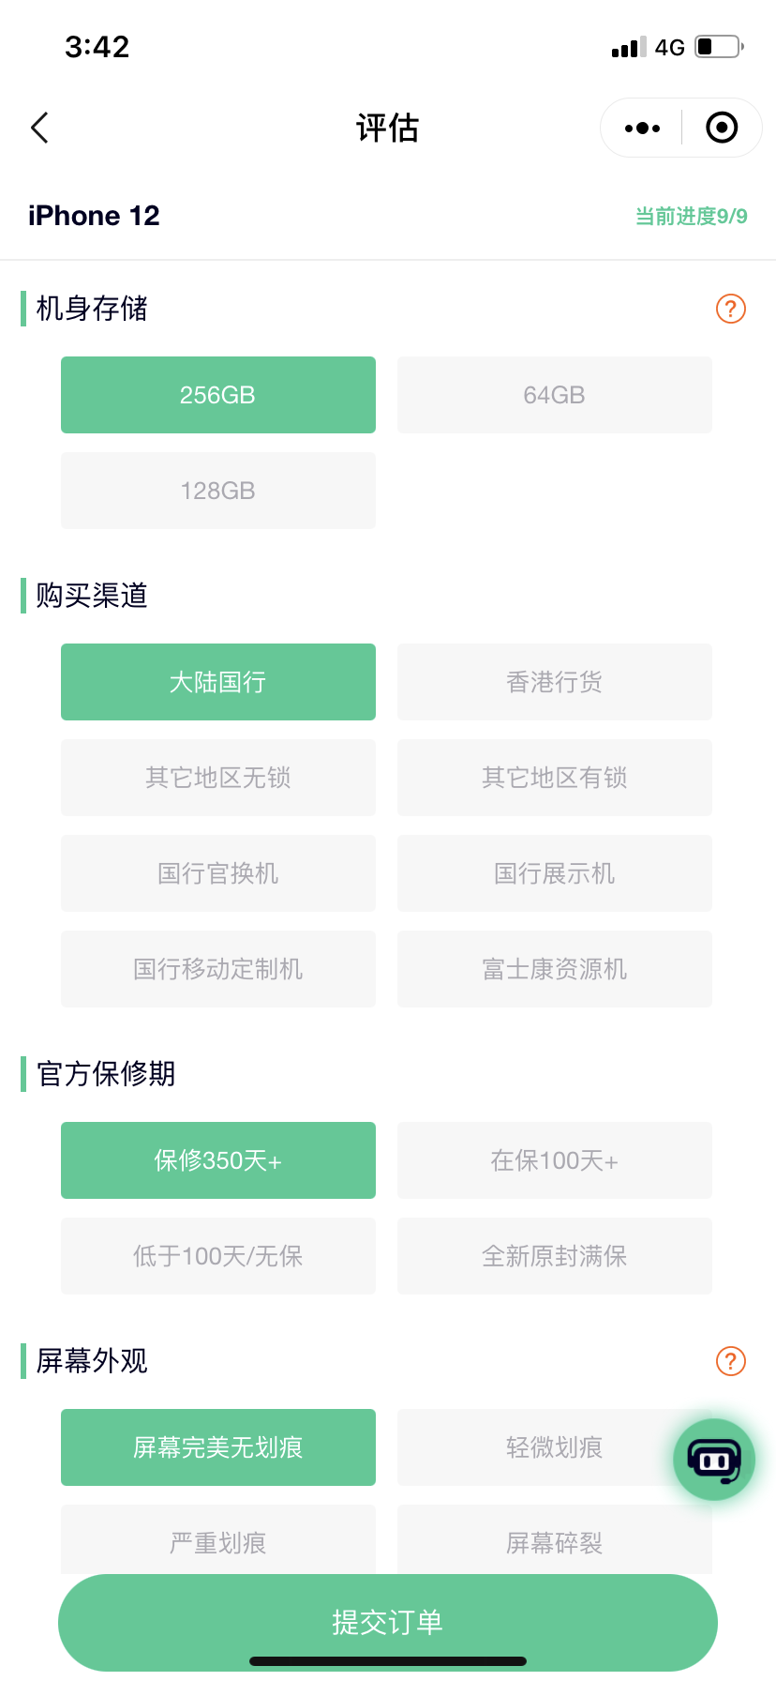The image size is (776, 1681).
Task: Tap the back arrow icon
Action: tap(39, 128)
